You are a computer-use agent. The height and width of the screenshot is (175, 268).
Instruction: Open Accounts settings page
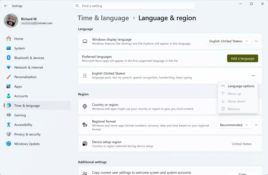tap(37, 96)
